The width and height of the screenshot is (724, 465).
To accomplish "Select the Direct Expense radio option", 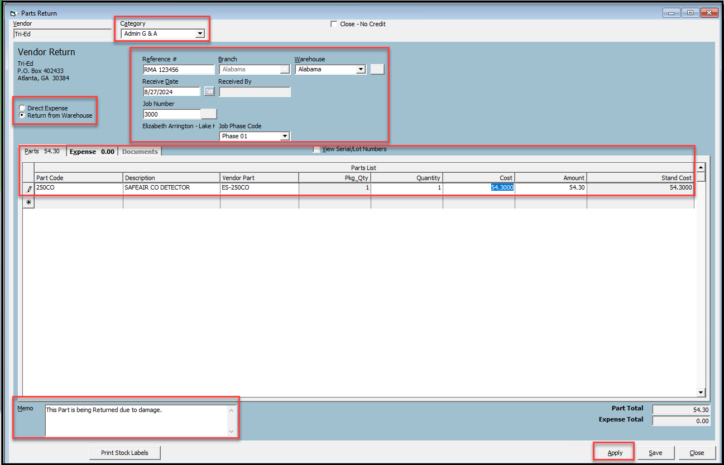I will (x=22, y=108).
